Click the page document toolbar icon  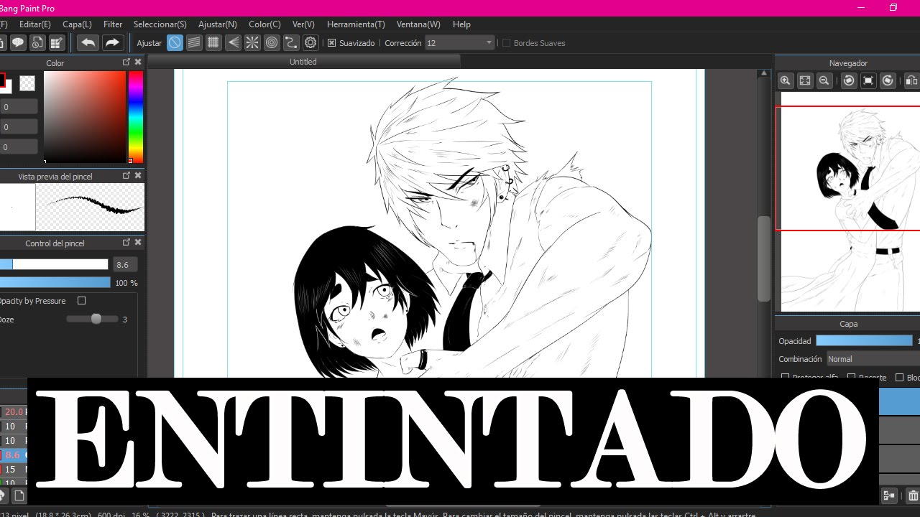pos(37,42)
